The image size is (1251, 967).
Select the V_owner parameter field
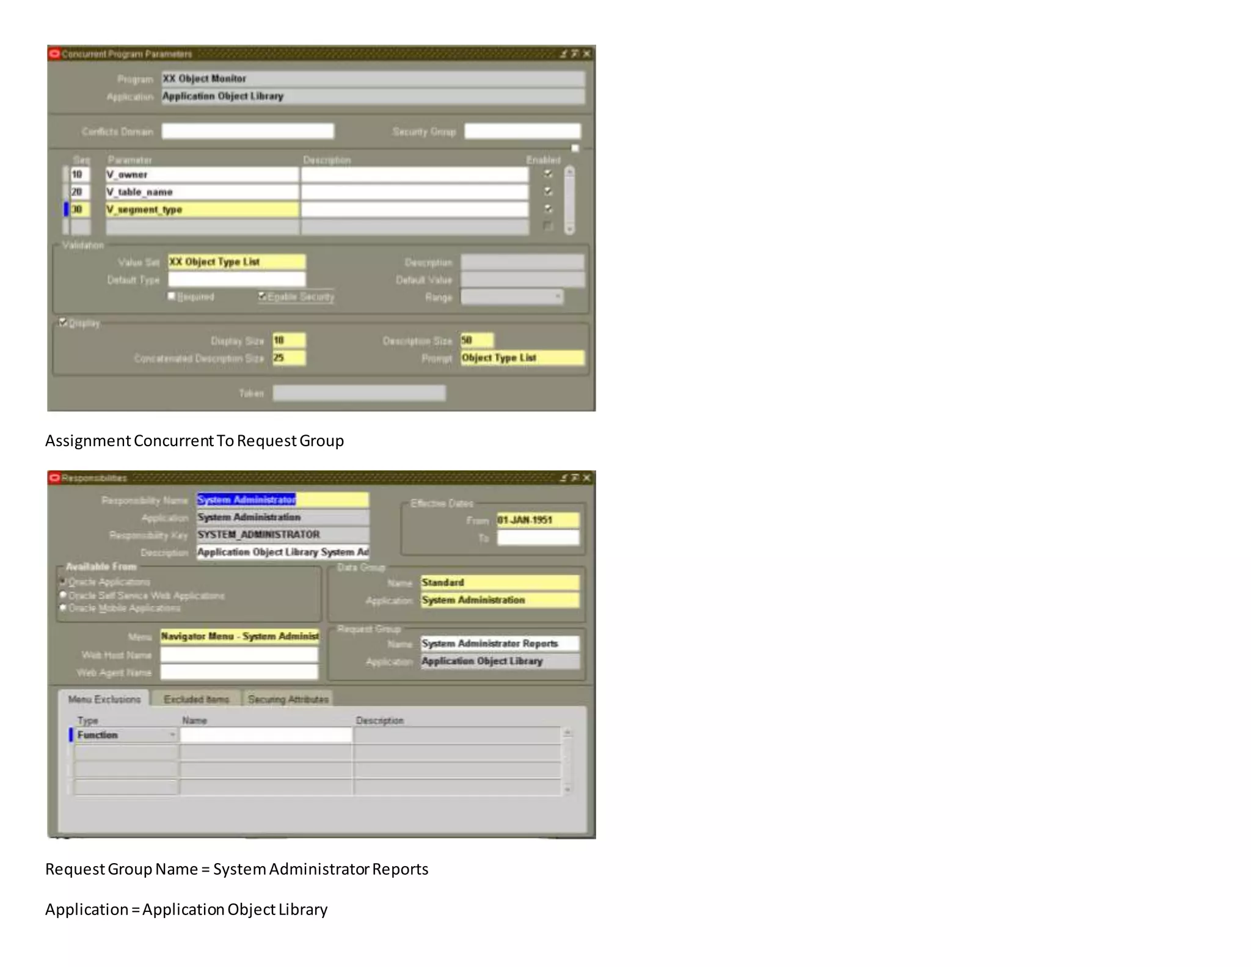(202, 174)
